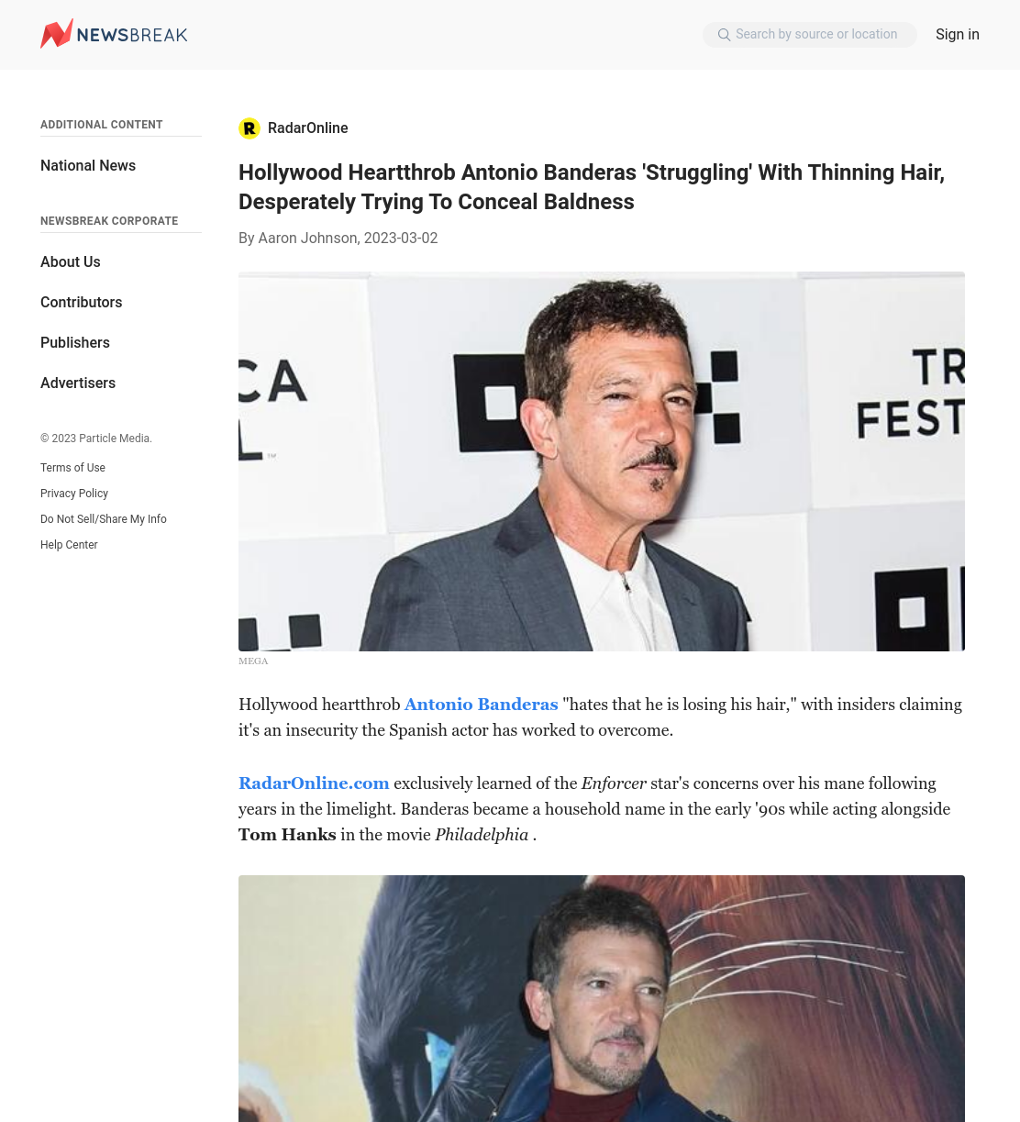
Task: Click the ADDITIONAL CONTENT heading
Action: (102, 125)
